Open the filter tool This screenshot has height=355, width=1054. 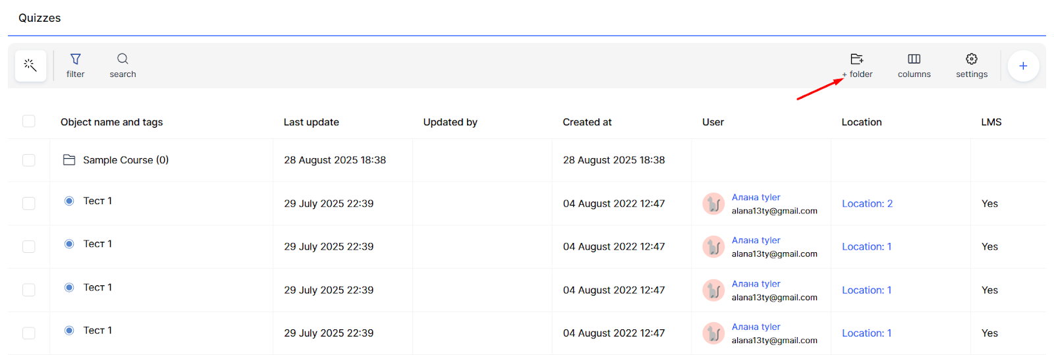[76, 65]
